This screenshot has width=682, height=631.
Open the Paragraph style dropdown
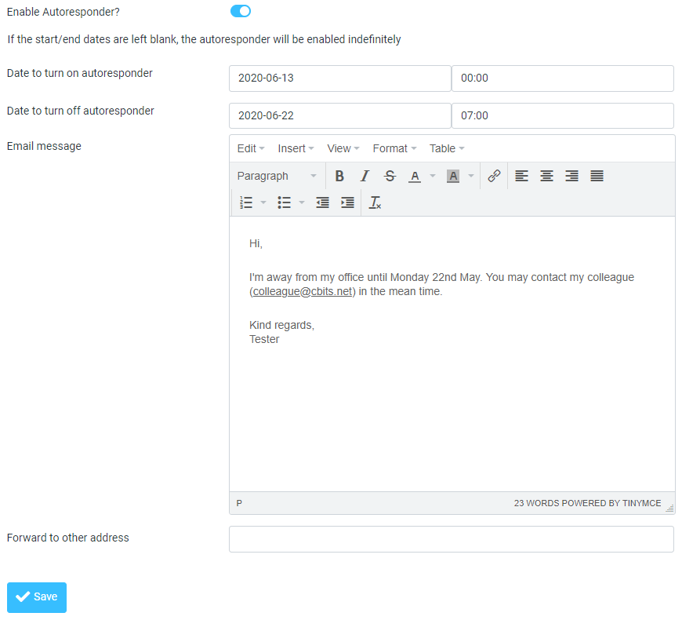point(277,176)
